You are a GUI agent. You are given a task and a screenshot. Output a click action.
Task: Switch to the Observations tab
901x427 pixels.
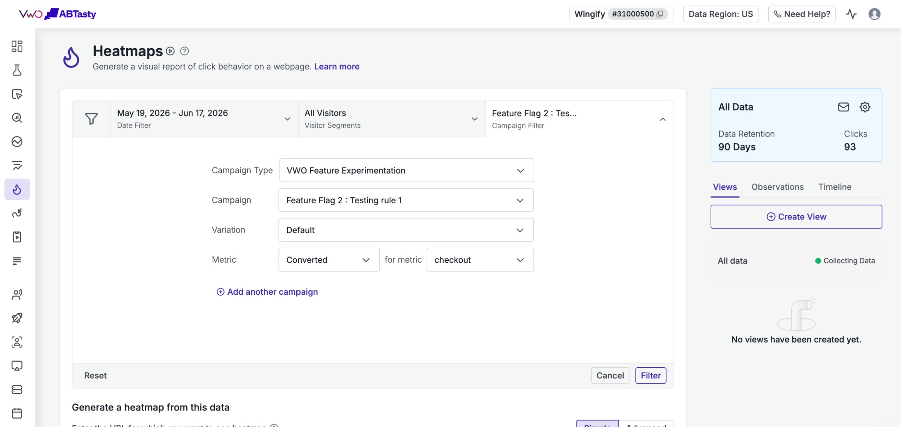click(x=777, y=187)
